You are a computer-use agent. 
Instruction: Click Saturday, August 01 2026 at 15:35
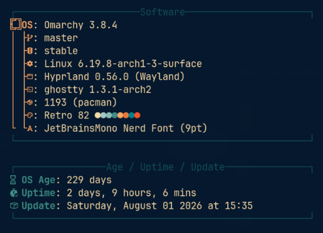[160, 206]
